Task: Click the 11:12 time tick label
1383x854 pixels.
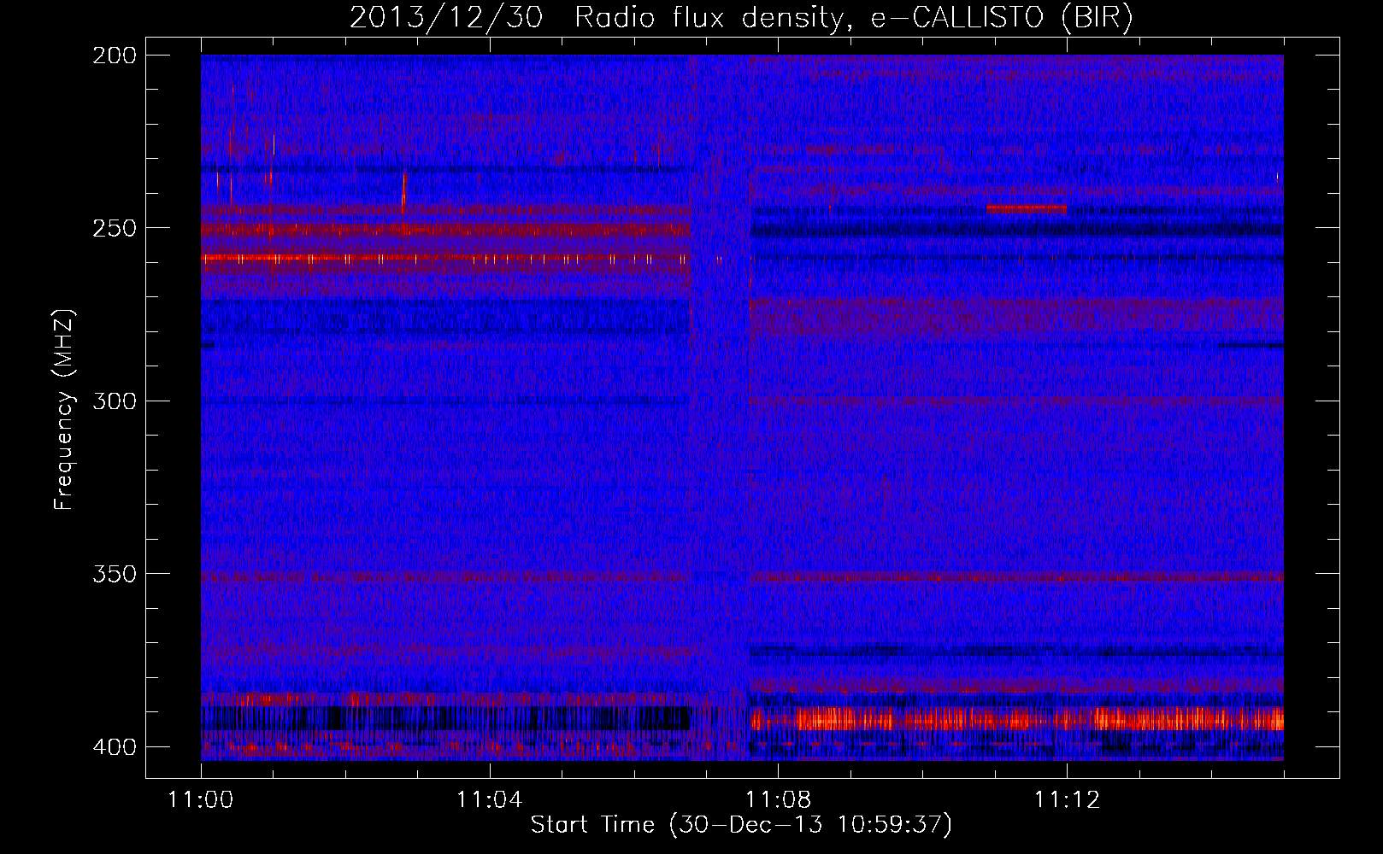Action: (1066, 800)
